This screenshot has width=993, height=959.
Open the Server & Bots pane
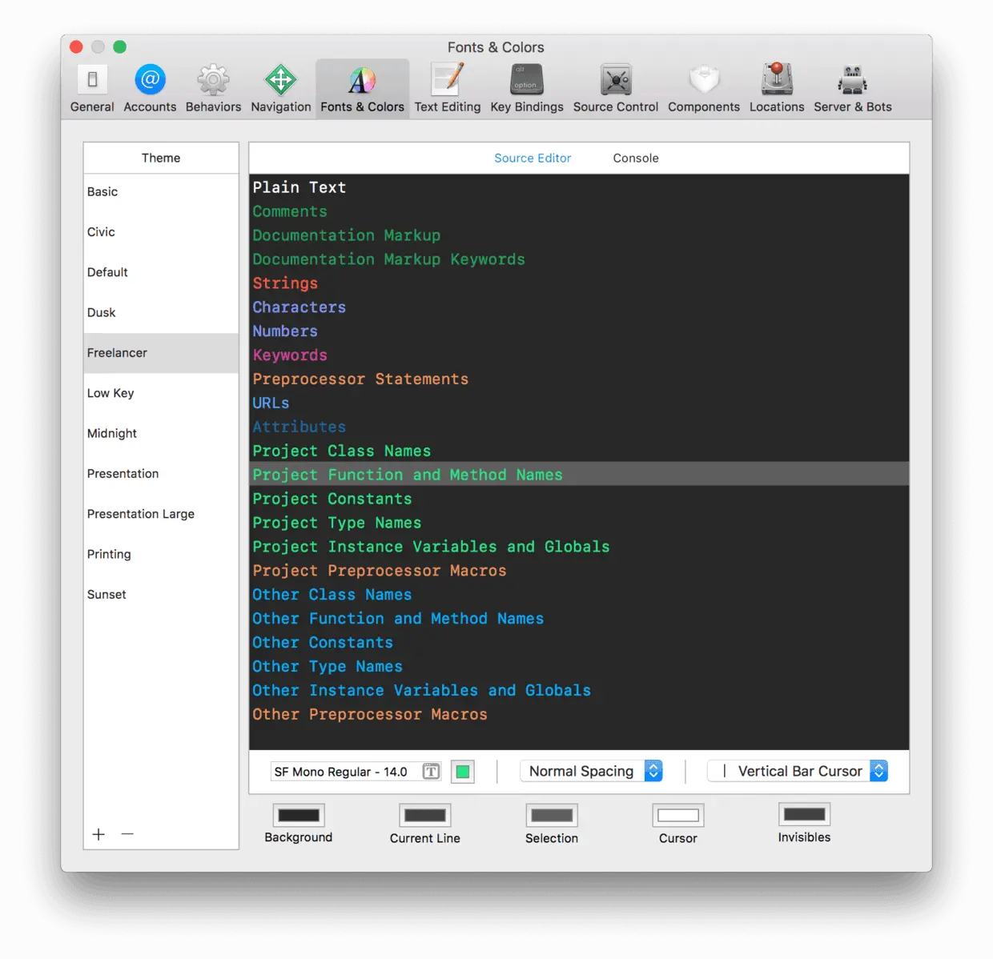pyautogui.click(x=852, y=86)
